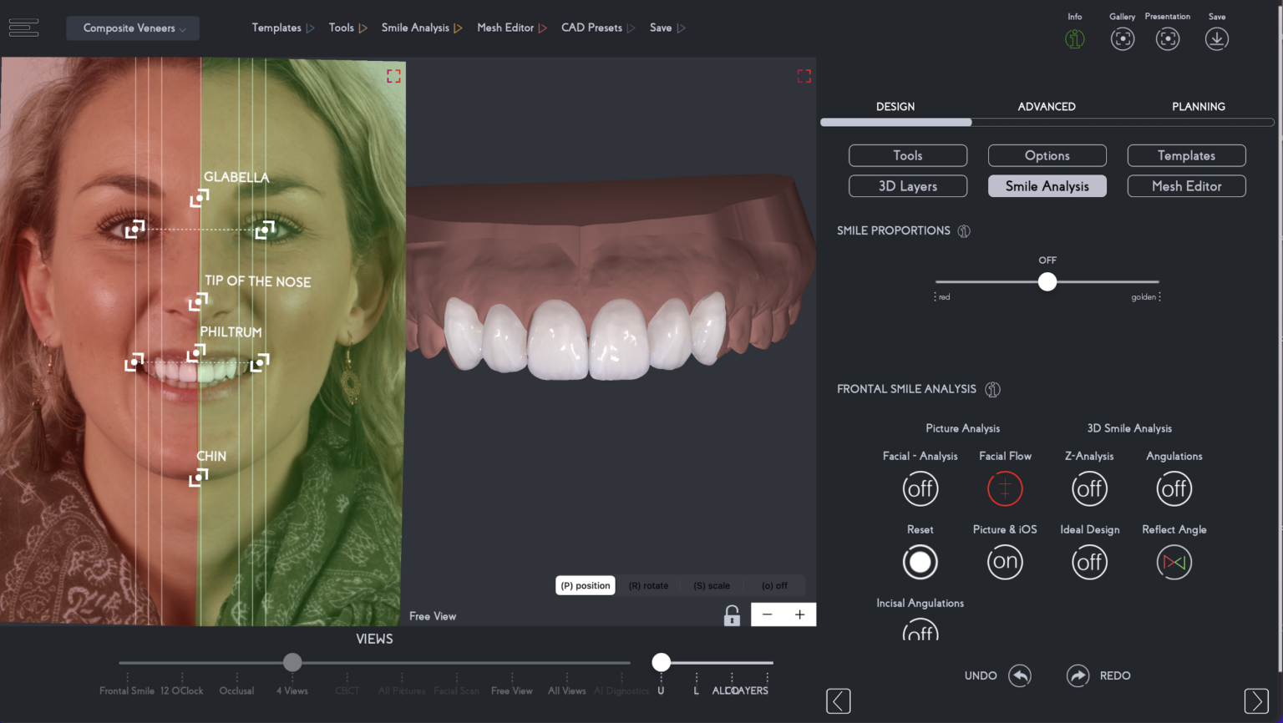The image size is (1283, 723).
Task: Click the Save download icon
Action: coord(1217,38)
